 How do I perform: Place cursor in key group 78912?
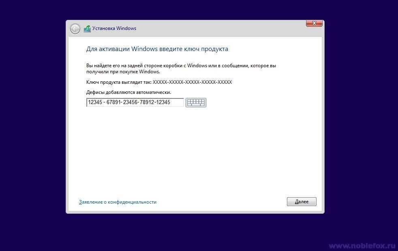click(147, 102)
